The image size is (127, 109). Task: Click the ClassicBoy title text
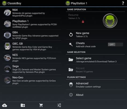tap(14, 3)
